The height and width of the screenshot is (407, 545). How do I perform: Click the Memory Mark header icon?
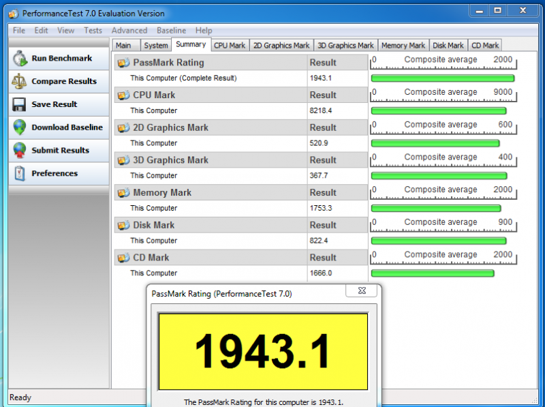tap(123, 193)
